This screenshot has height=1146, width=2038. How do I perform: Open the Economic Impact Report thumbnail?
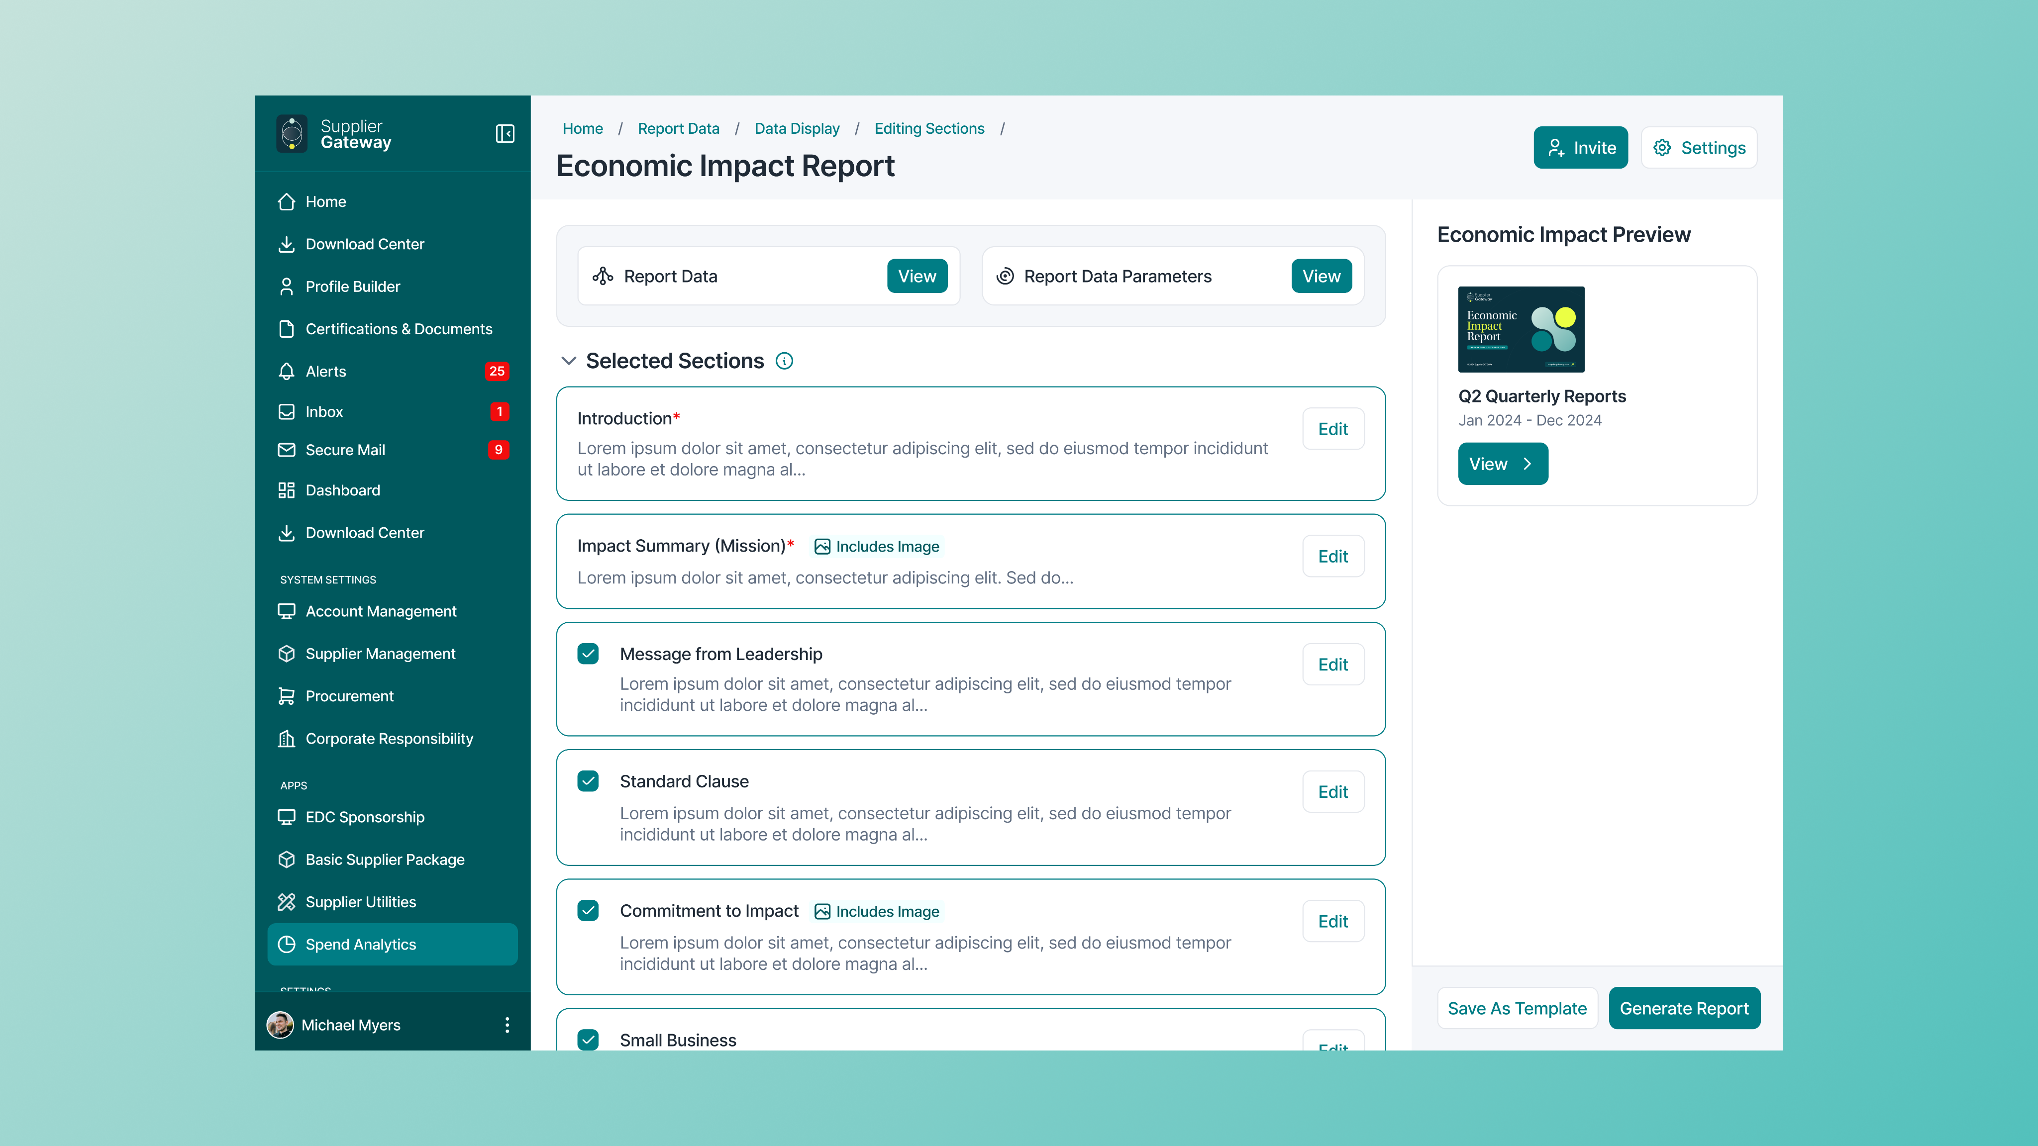point(1521,329)
